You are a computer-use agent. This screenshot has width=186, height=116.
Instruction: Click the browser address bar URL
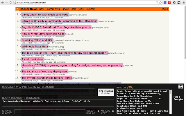[x=32, y=3]
